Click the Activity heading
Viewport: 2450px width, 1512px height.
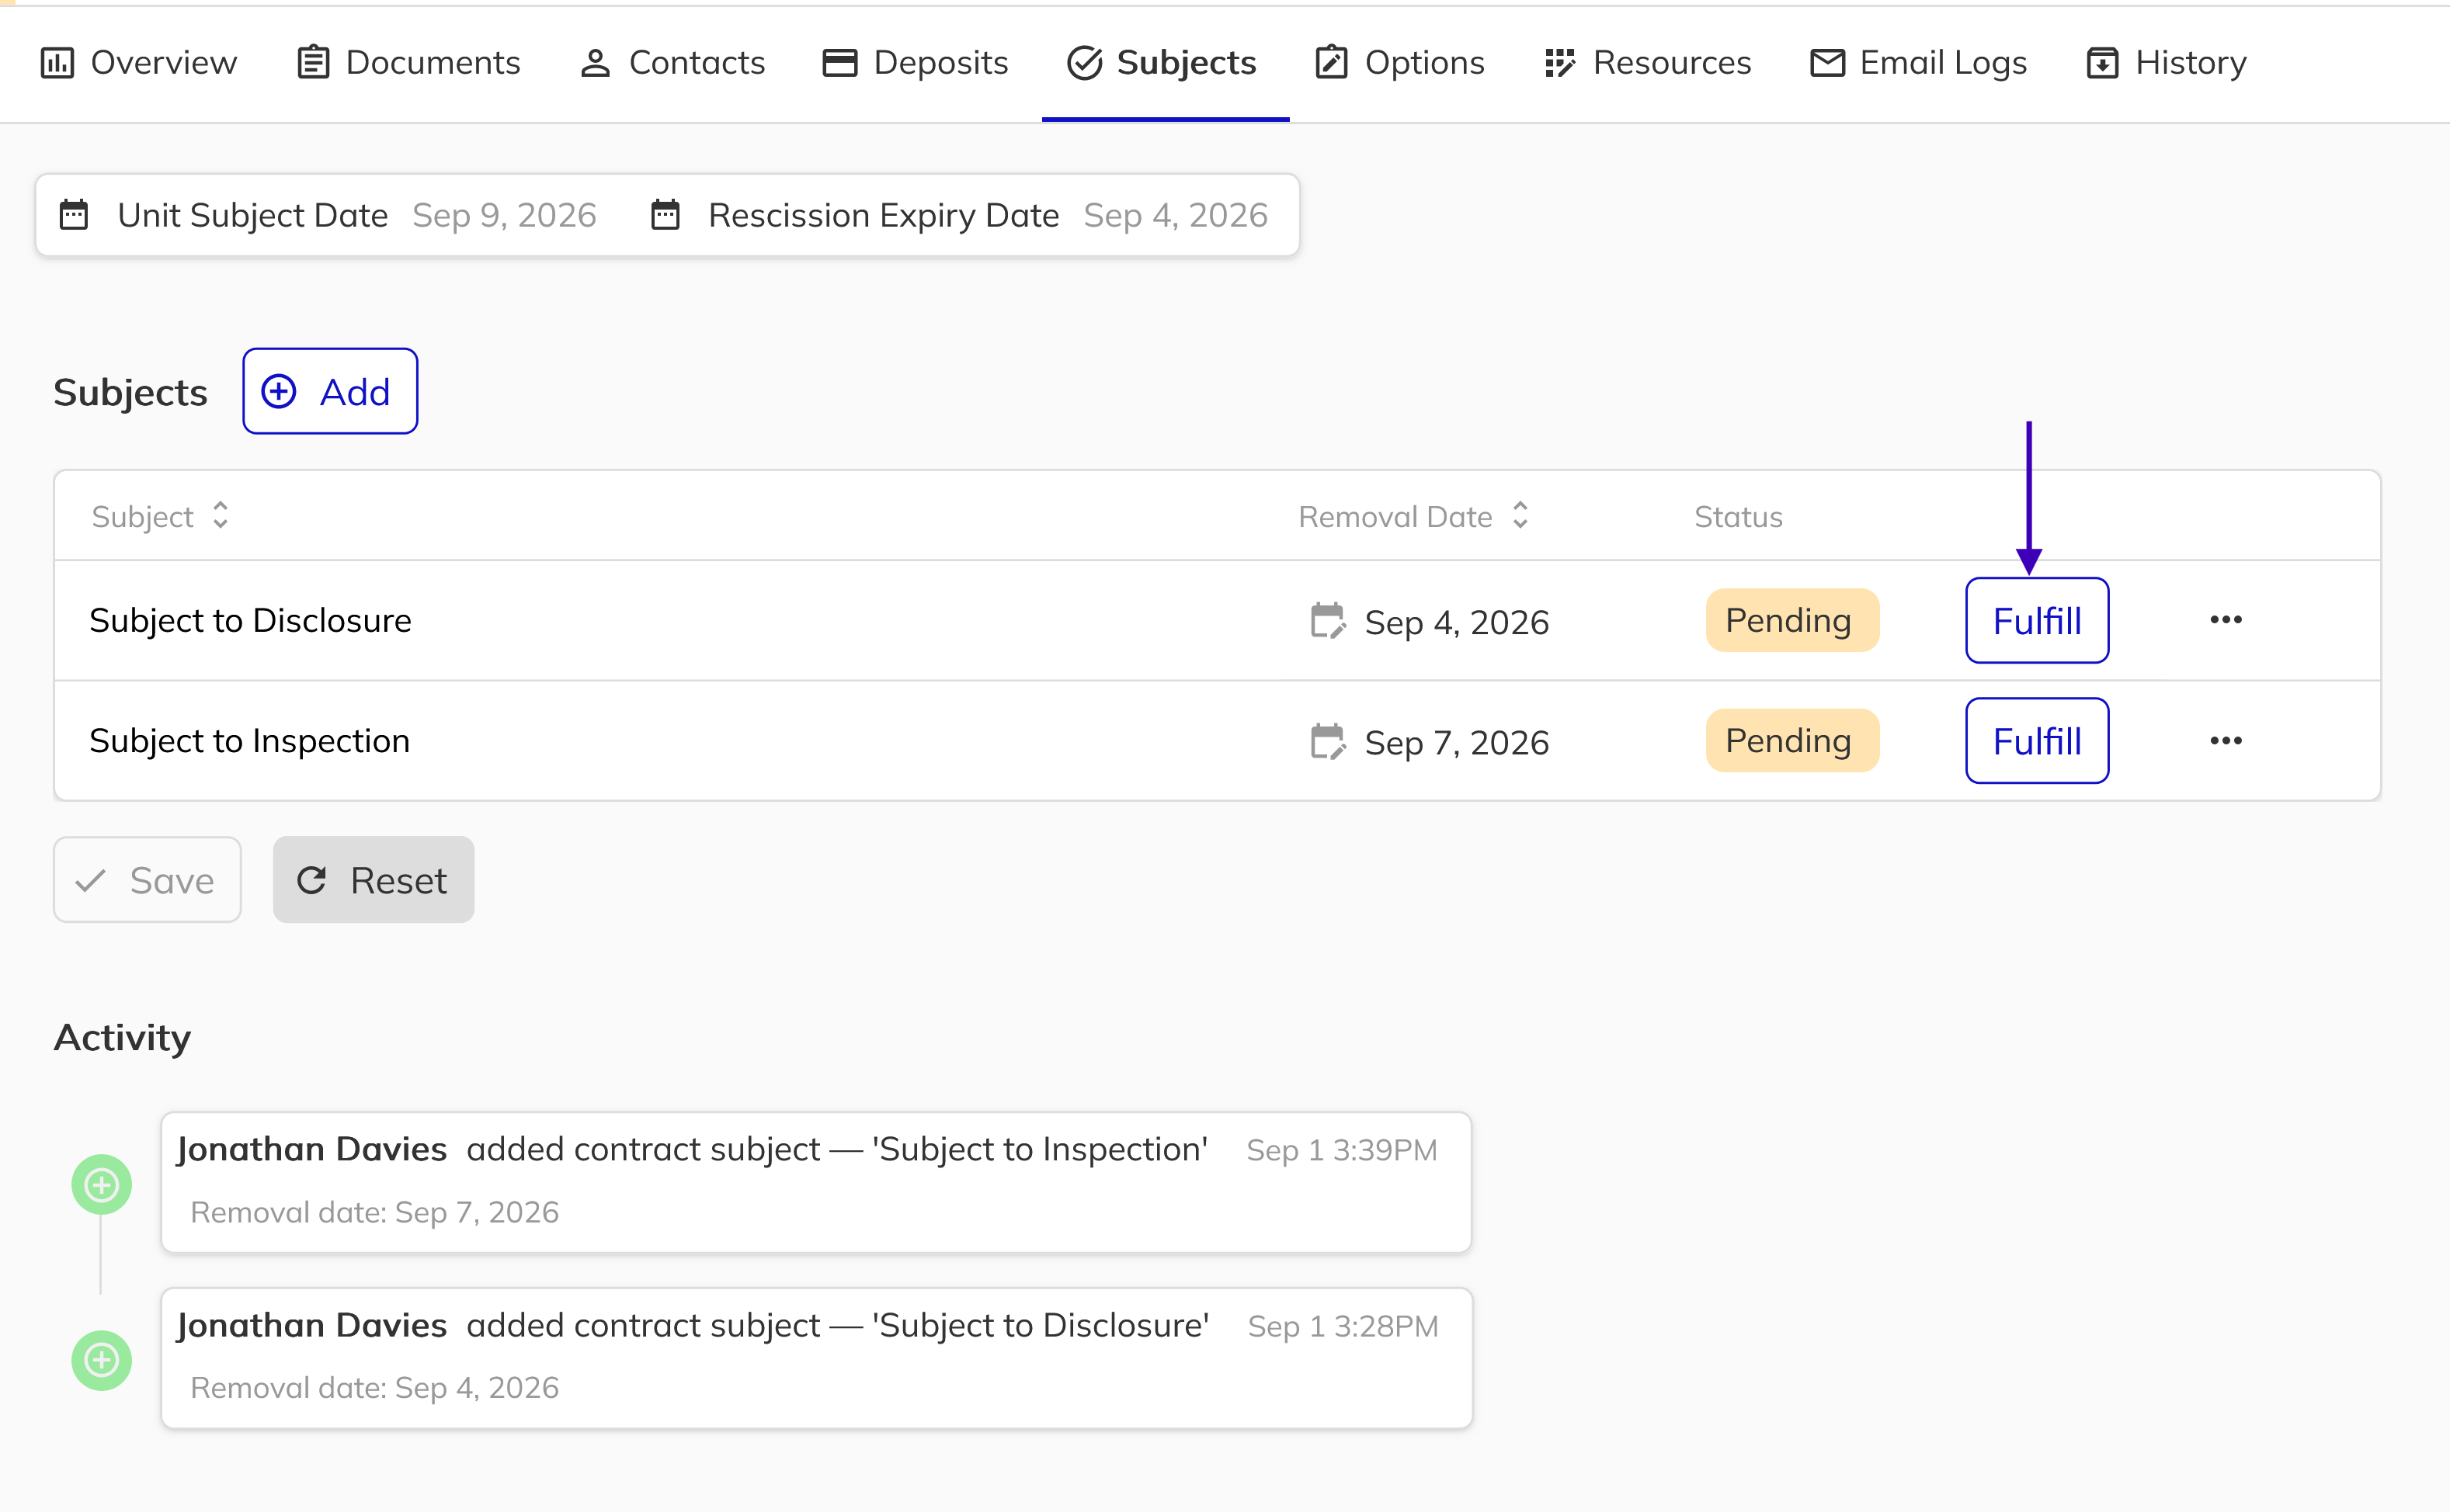122,1037
